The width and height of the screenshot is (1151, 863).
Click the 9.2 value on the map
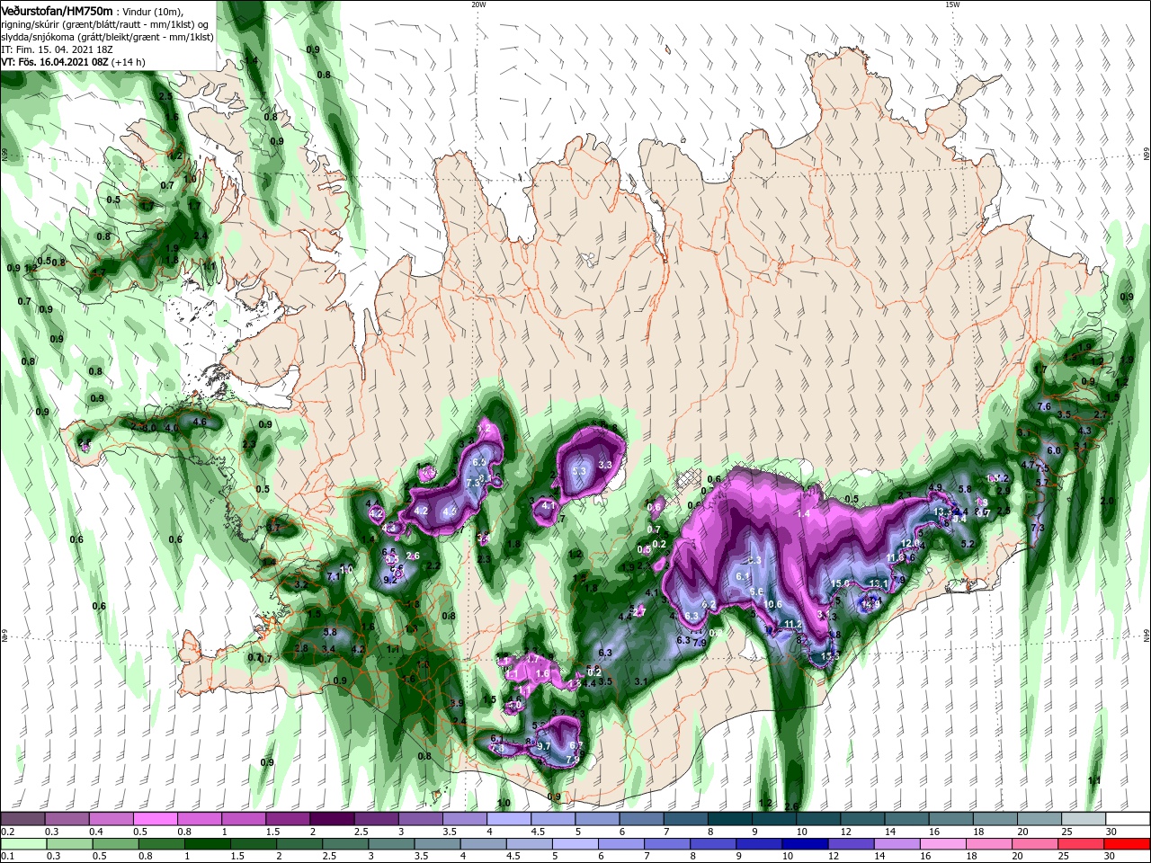[x=390, y=581]
